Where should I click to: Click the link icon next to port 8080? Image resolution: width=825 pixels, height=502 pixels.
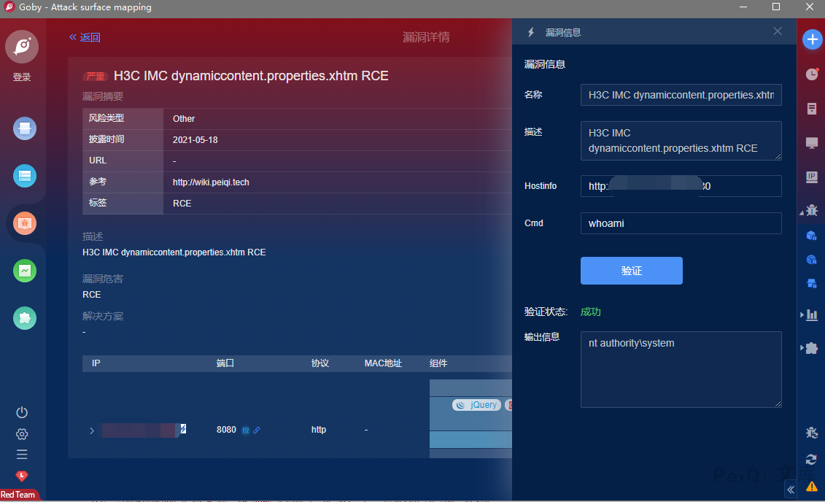tap(257, 430)
